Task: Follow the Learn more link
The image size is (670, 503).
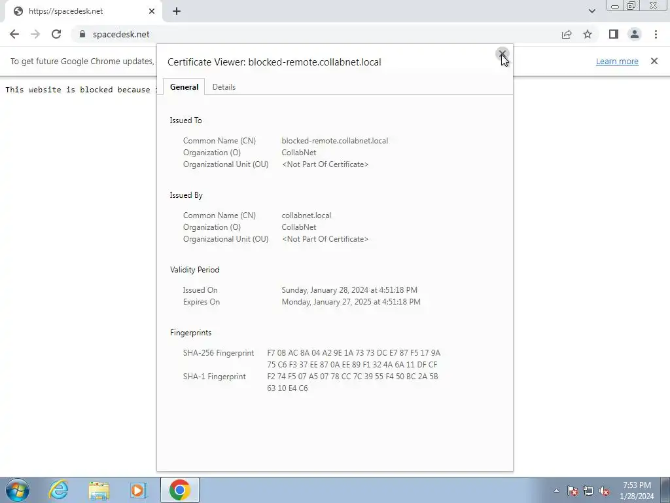Action: point(617,61)
